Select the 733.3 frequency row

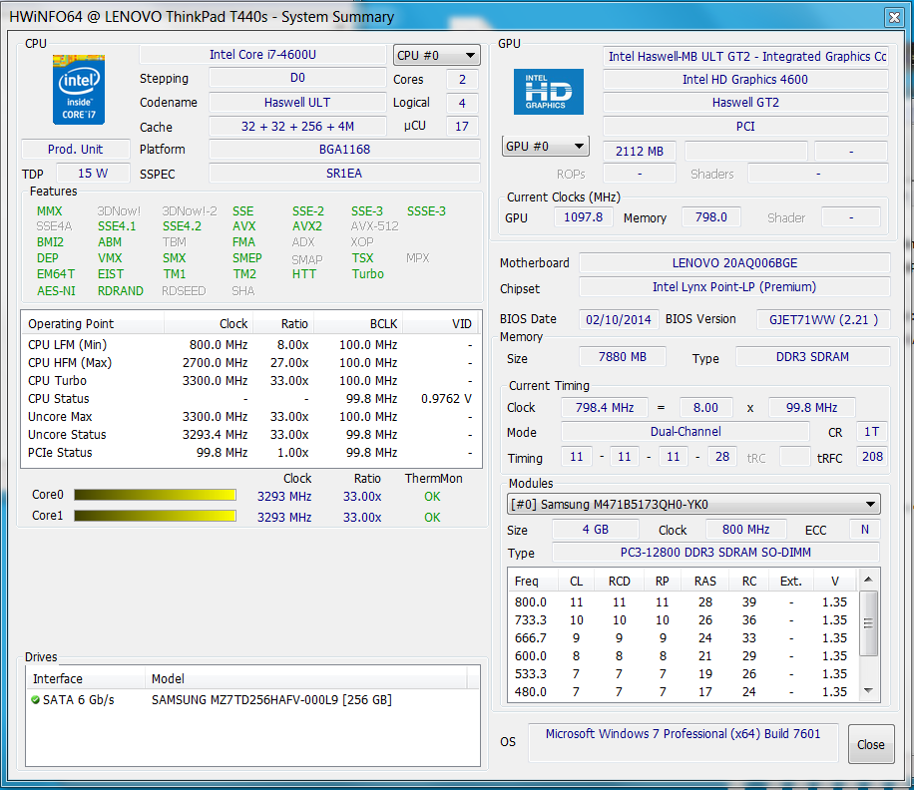[x=683, y=619]
